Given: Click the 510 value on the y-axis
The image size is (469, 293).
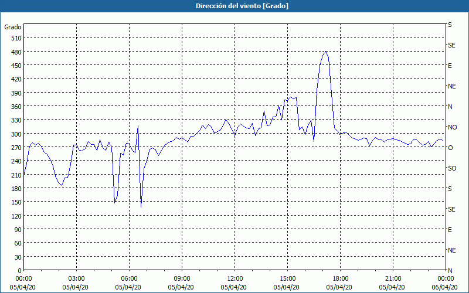Looking at the screenshot, I should (x=16, y=38).
